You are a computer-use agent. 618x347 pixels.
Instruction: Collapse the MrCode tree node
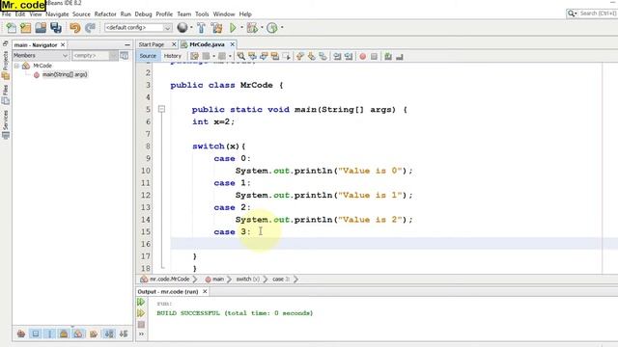16,66
